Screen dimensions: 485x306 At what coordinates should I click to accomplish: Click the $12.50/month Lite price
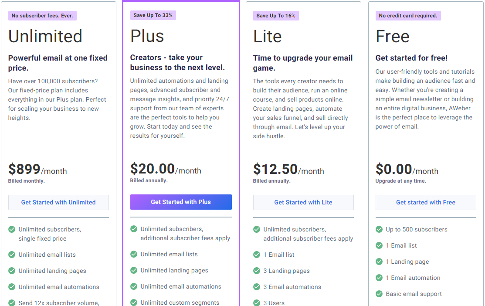pyautogui.click(x=288, y=169)
